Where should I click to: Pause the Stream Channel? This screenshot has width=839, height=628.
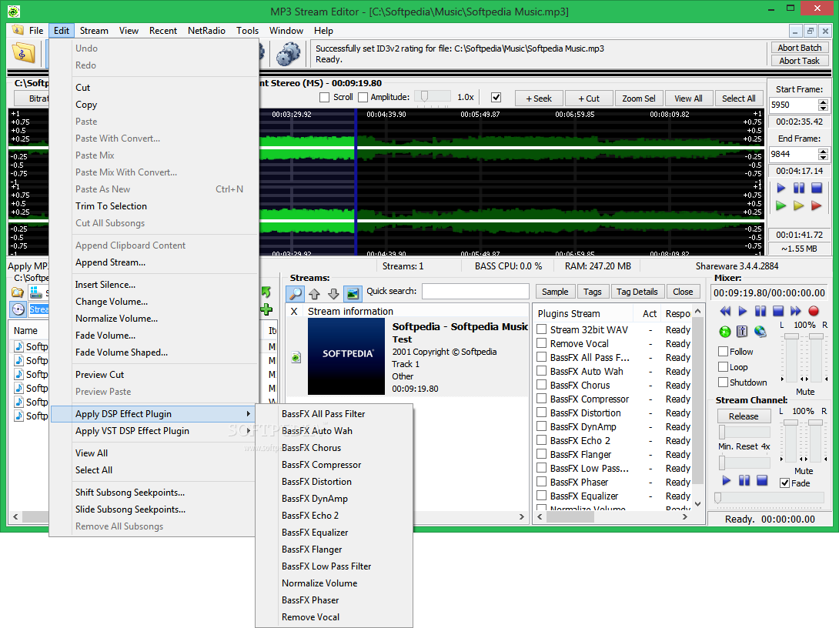point(744,480)
